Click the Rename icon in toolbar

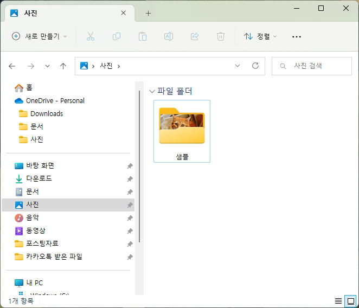pyautogui.click(x=169, y=36)
